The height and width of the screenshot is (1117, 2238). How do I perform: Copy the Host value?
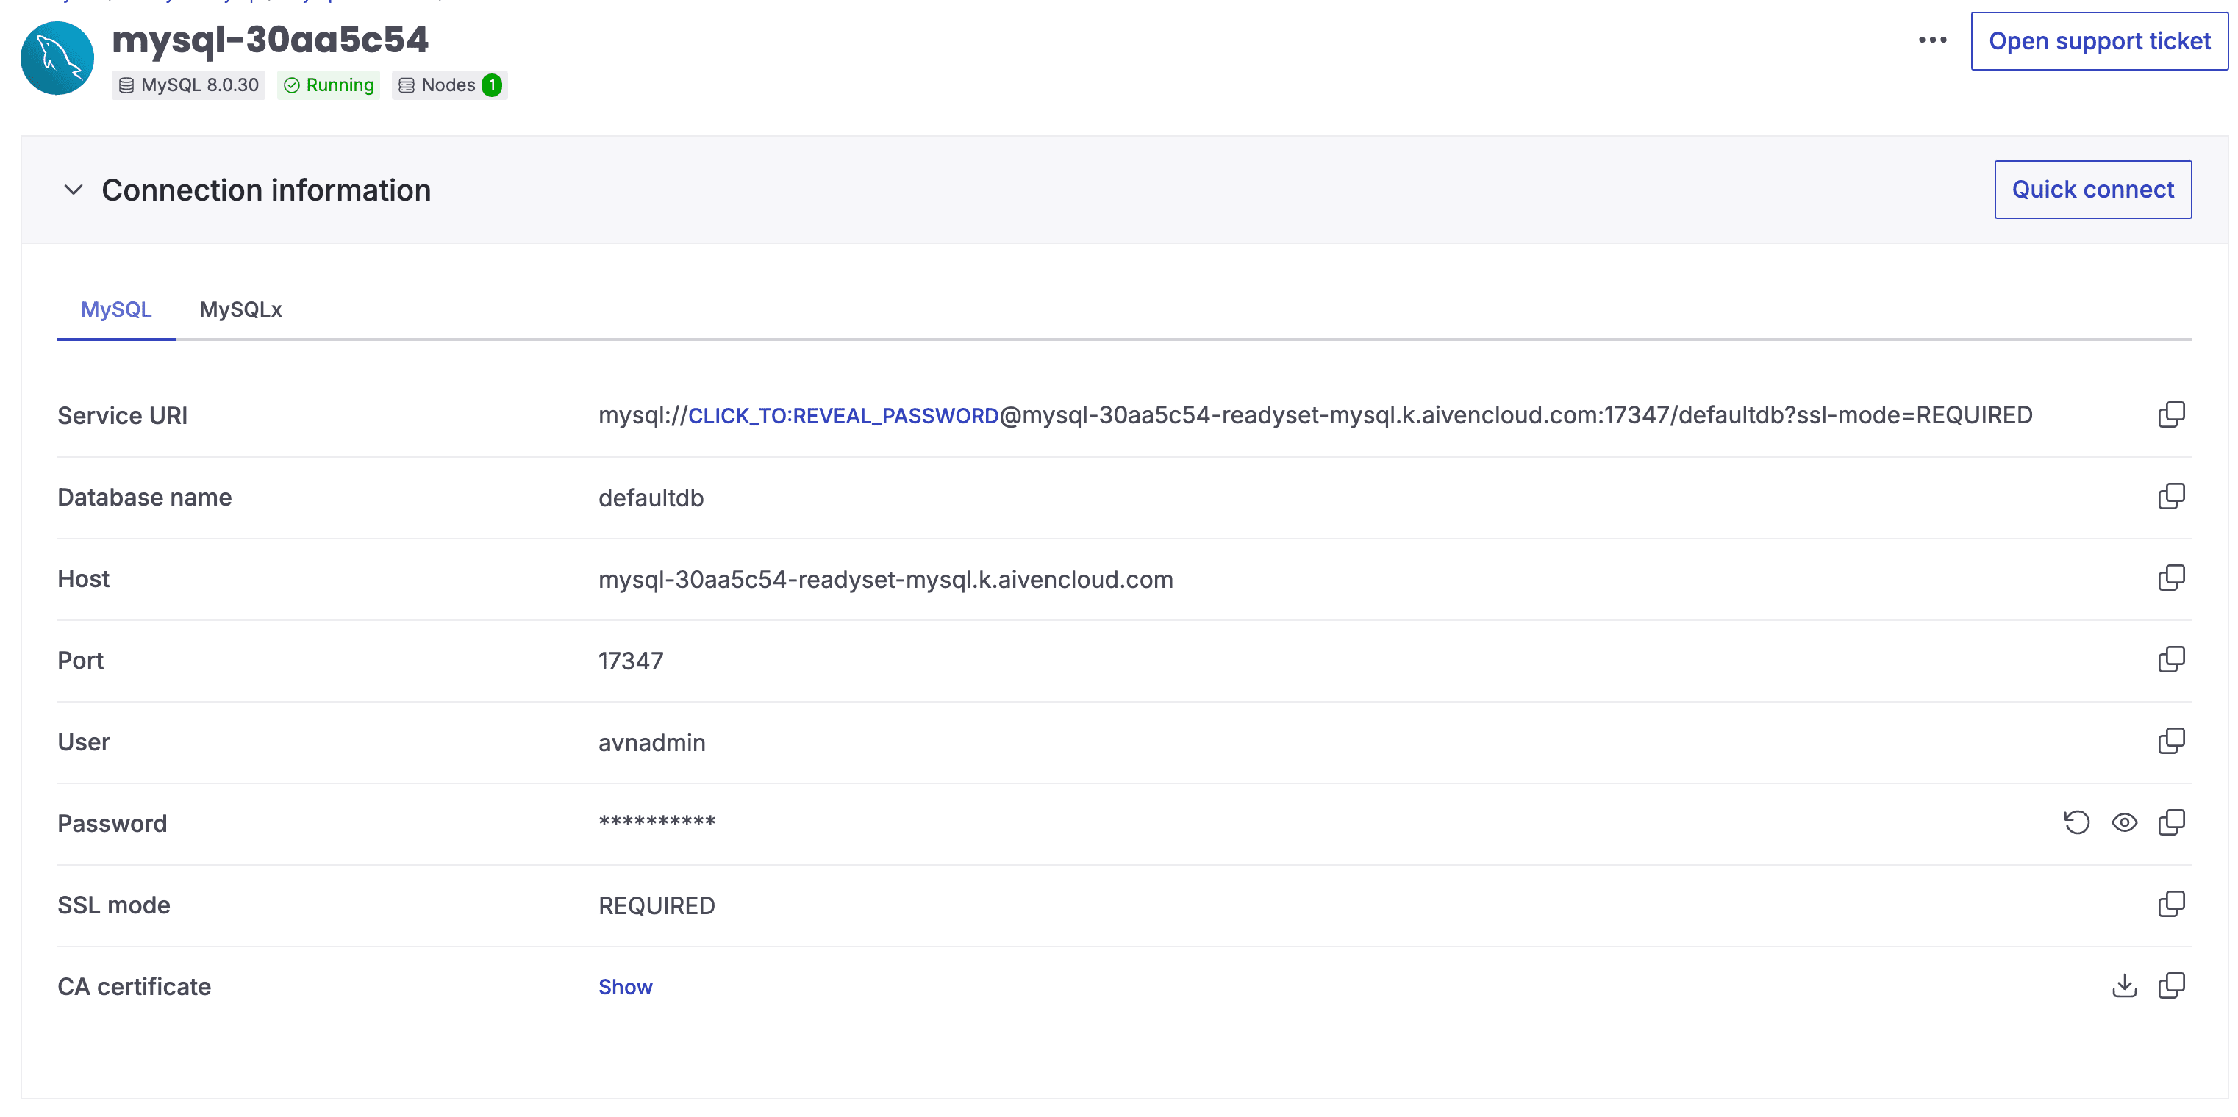pyautogui.click(x=2171, y=578)
